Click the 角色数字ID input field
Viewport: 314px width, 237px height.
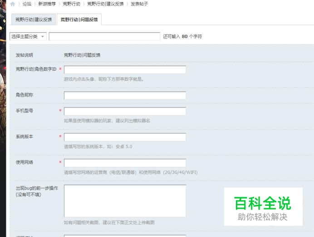[x=125, y=70]
